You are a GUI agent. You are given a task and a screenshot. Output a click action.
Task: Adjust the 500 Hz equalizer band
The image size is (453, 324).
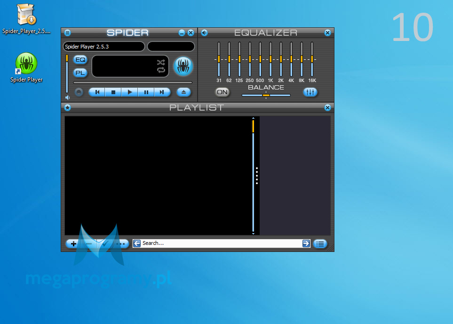[260, 59]
